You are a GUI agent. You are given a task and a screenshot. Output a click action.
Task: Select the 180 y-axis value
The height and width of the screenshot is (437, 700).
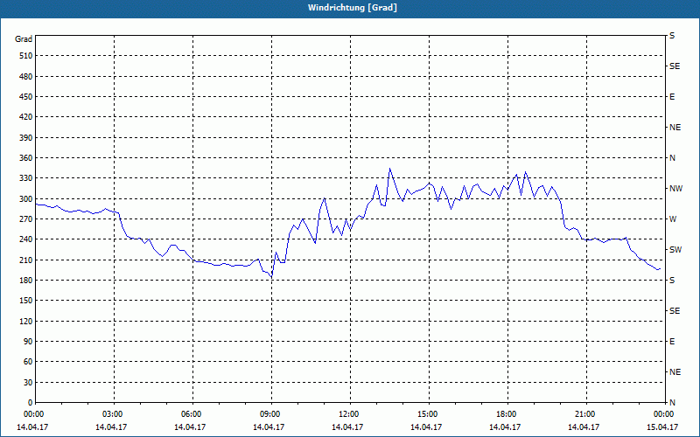26,281
